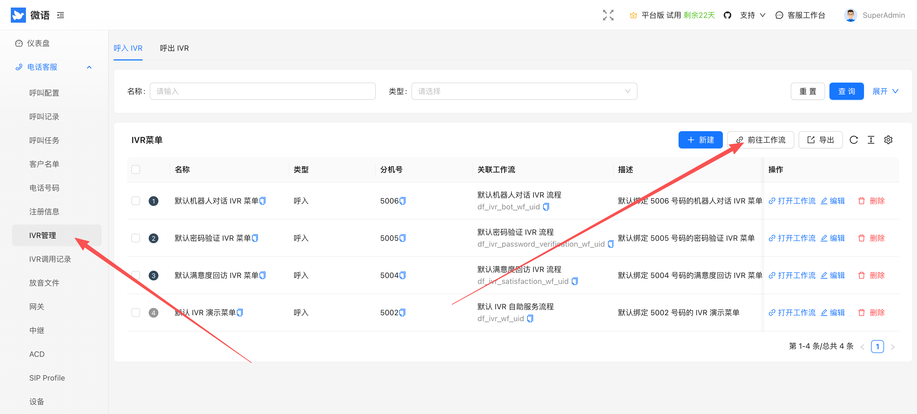This screenshot has height=414, width=917.
Task: Copy df_ivr_password_verification_wf_uid value
Action: coord(611,244)
